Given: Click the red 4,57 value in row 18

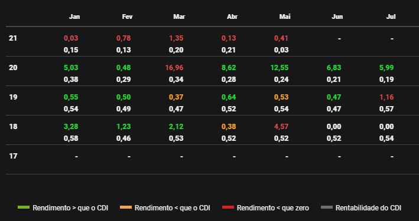Looking at the screenshot, I should 281,127.
